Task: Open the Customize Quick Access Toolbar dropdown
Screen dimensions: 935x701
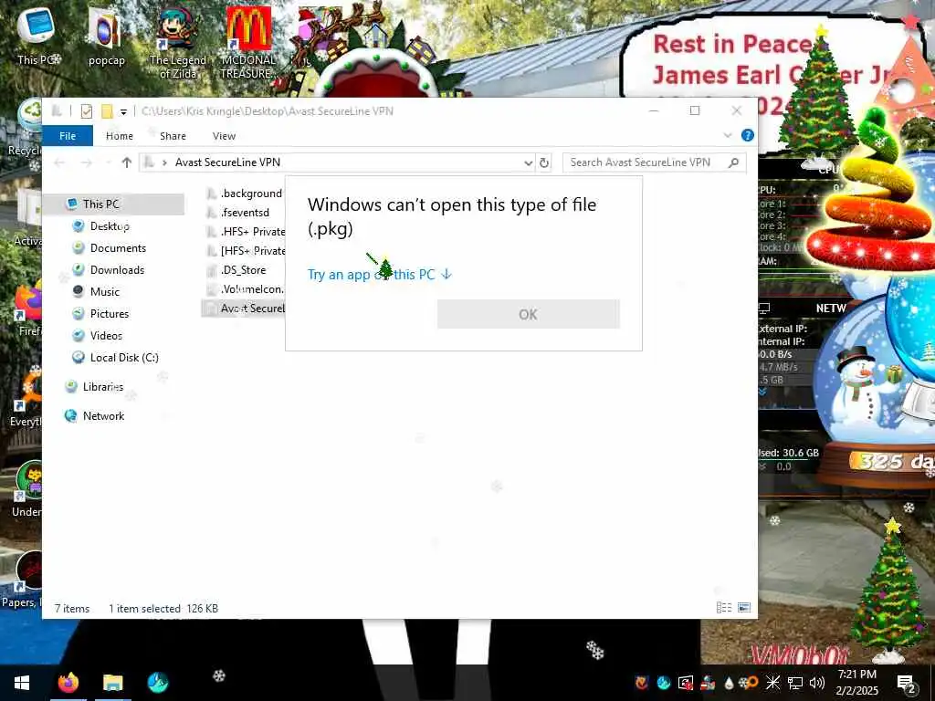Action: click(x=123, y=111)
